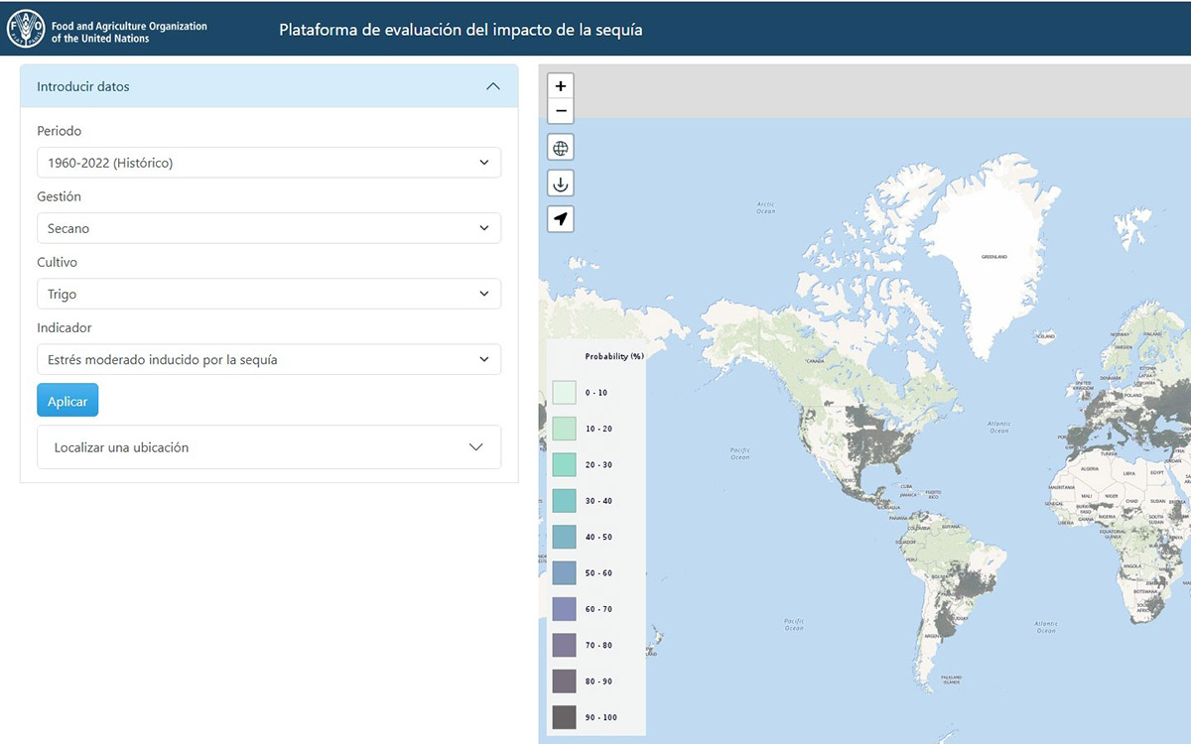The width and height of the screenshot is (1191, 744).
Task: Click the 50 - 60 legend swatch
Action: pyautogui.click(x=564, y=573)
